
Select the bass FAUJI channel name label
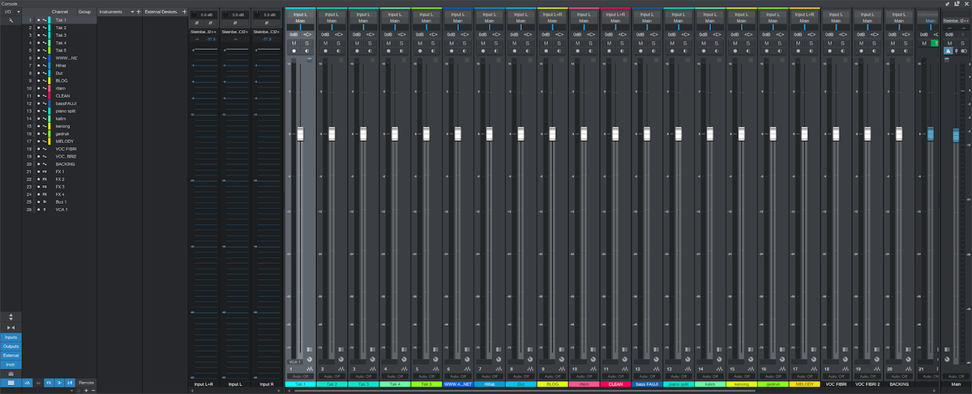(648, 384)
